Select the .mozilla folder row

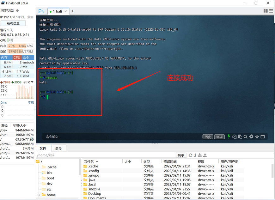pyautogui.click(x=163, y=189)
